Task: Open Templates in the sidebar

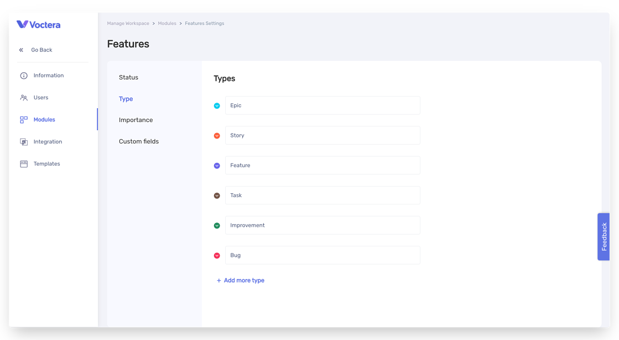Action: tap(46, 163)
